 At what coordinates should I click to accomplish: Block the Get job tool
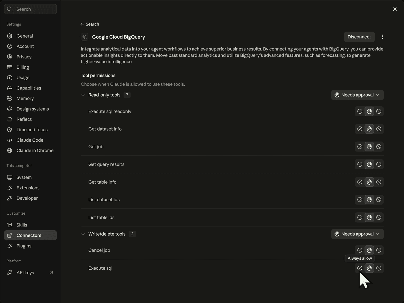pos(378,147)
